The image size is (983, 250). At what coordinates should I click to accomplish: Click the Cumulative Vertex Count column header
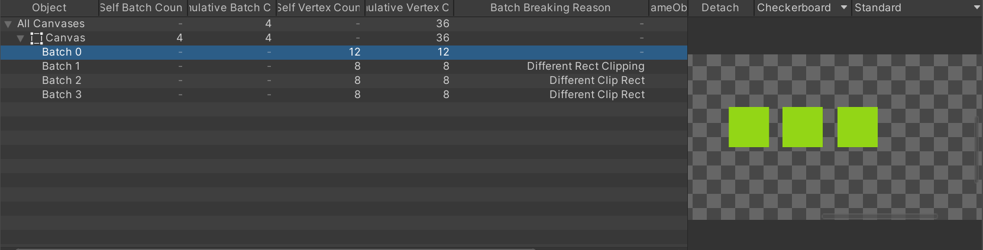click(x=409, y=8)
